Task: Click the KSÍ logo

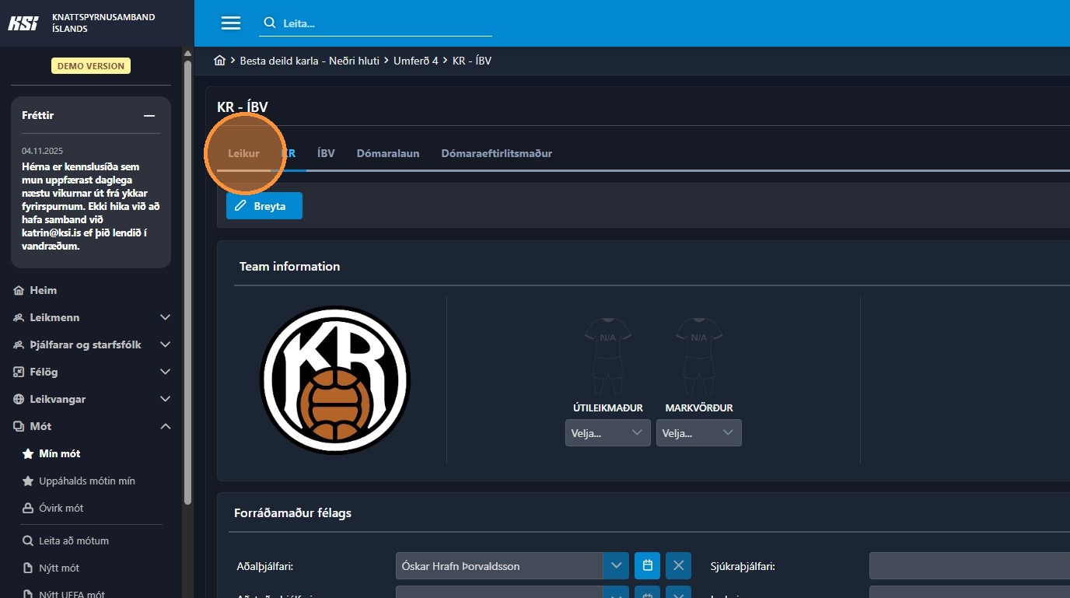Action: pyautogui.click(x=23, y=23)
